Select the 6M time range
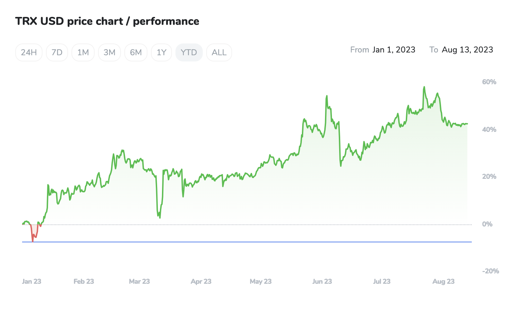Image resolution: width=516 pixels, height=310 pixels. coord(136,52)
